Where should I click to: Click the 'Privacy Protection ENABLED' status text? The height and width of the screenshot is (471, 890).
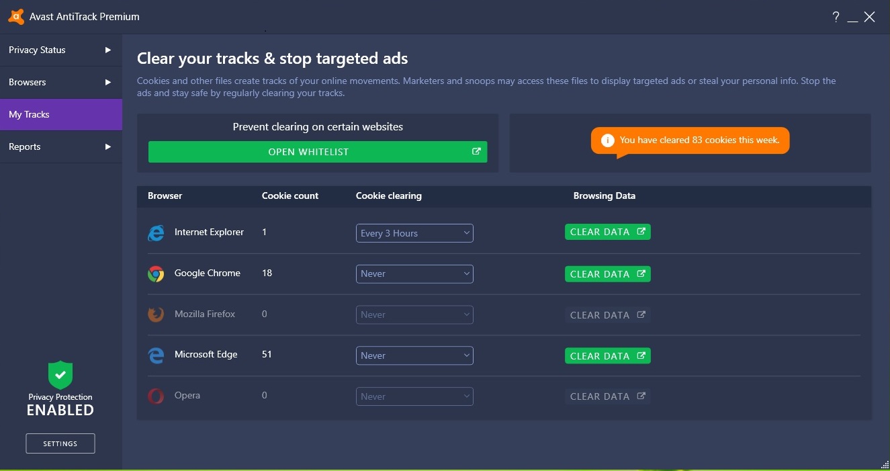(x=60, y=404)
